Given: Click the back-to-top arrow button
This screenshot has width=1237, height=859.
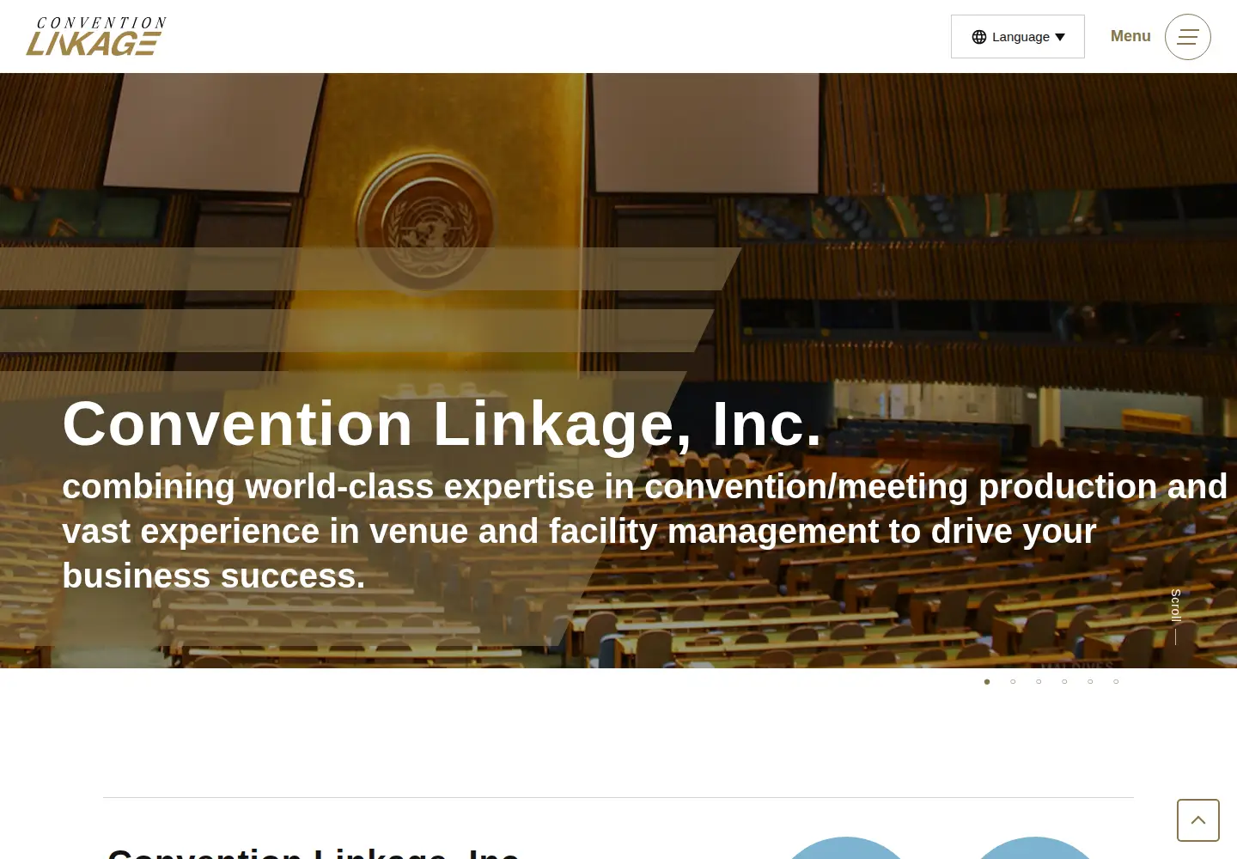Looking at the screenshot, I should [1198, 820].
